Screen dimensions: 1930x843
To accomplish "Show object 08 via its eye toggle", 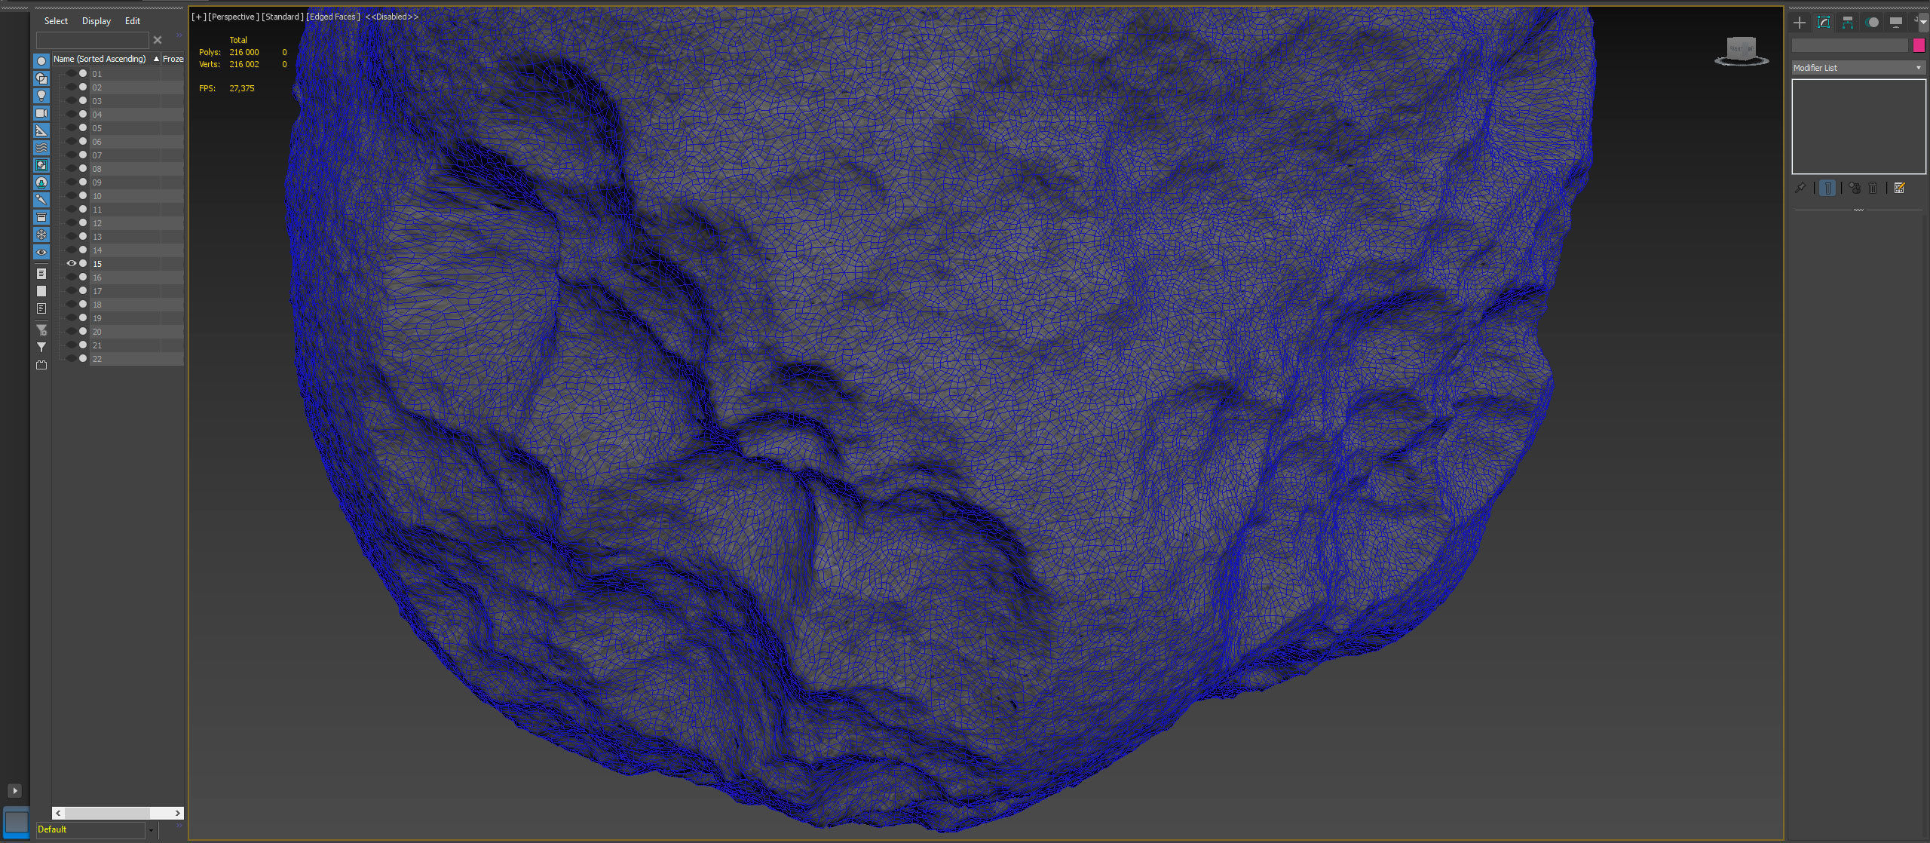I will [x=72, y=169].
